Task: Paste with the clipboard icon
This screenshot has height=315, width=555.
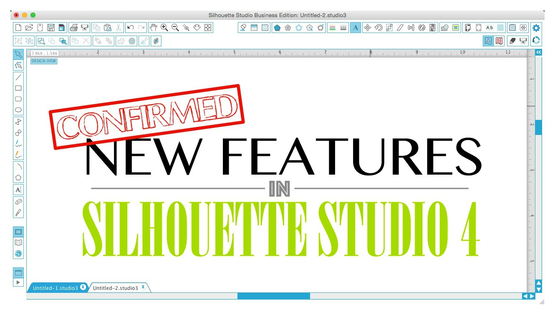Action: click(x=108, y=28)
